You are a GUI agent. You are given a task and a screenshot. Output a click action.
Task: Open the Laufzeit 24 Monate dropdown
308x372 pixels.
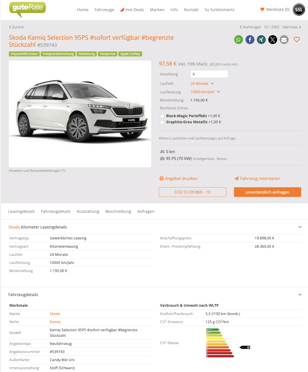202,84
